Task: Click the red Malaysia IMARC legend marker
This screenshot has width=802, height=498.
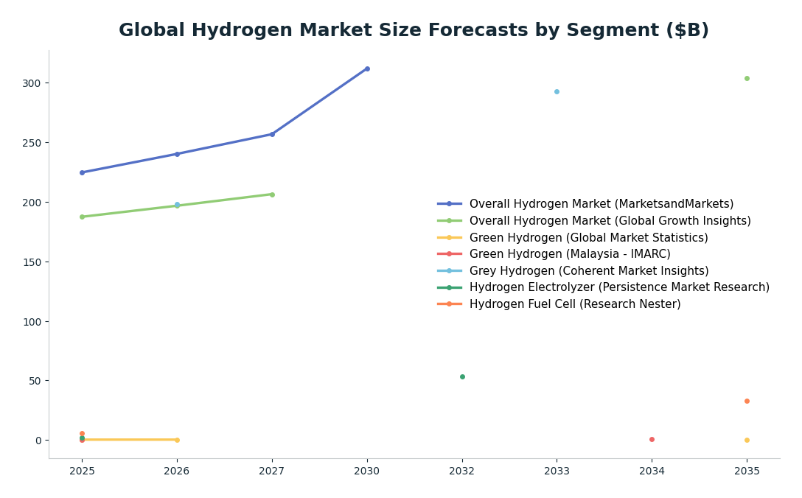Action: pos(450,254)
